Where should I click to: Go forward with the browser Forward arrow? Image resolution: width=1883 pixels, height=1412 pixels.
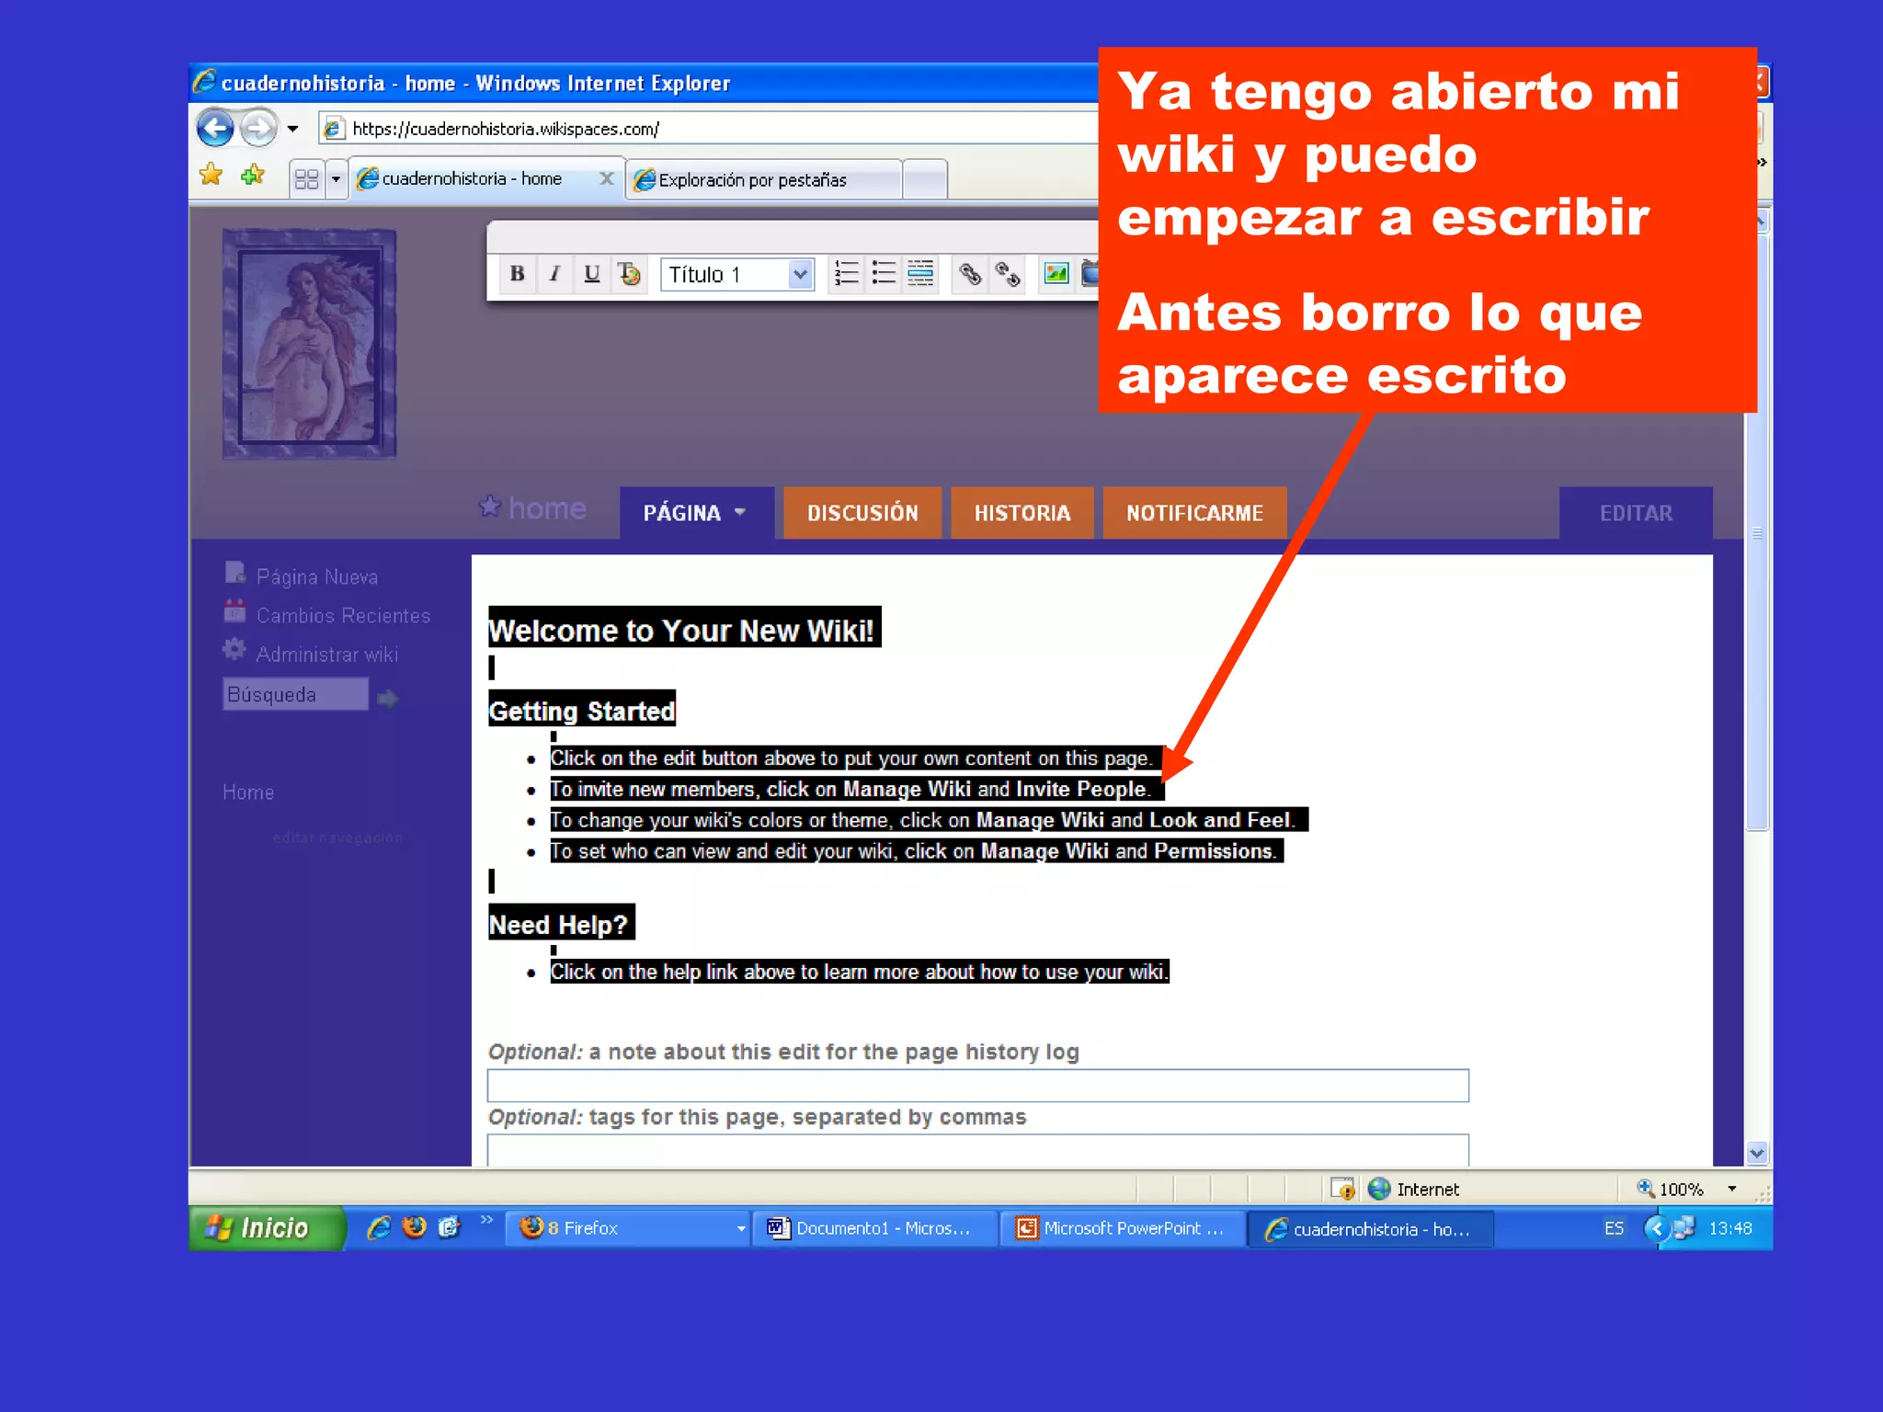tap(258, 128)
